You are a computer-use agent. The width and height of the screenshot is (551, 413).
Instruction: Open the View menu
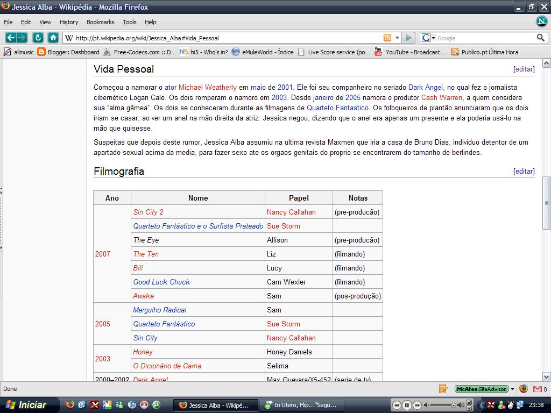[x=45, y=22]
